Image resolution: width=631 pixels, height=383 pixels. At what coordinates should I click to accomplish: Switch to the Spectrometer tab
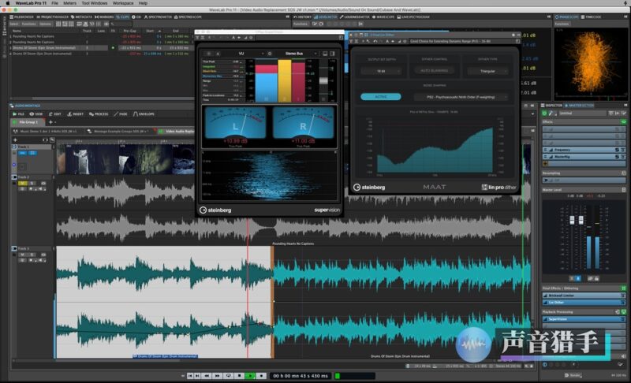tap(159, 17)
